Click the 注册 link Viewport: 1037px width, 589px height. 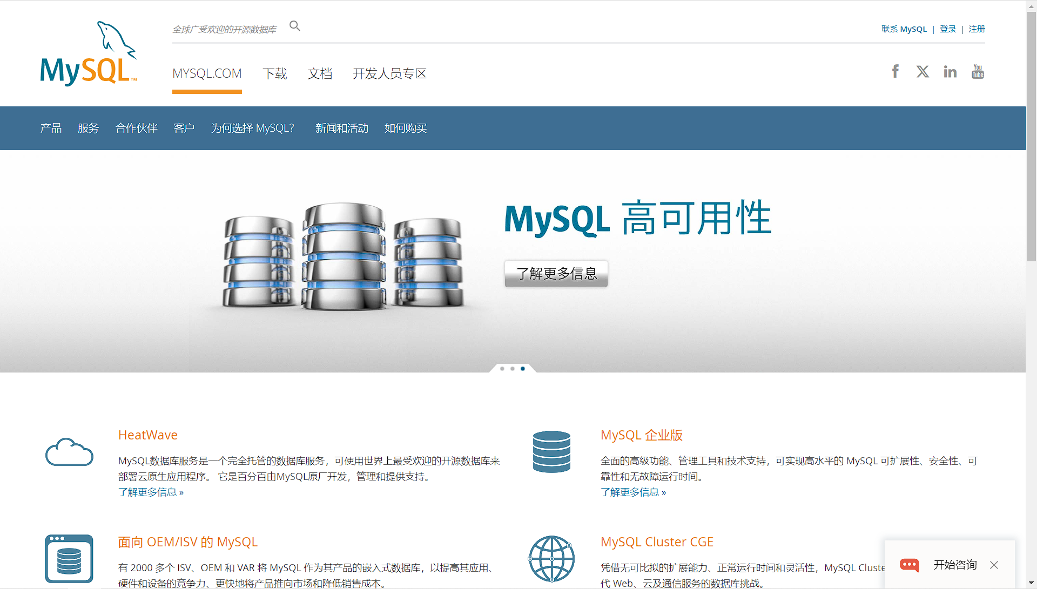tap(977, 29)
